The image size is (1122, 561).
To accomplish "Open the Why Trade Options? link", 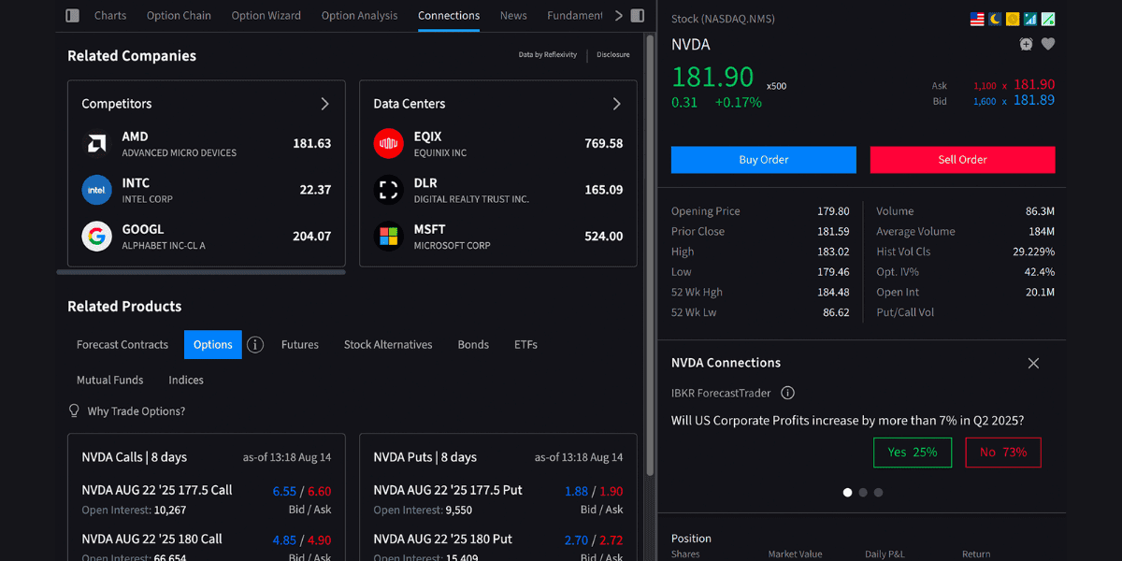I will tap(137, 411).
